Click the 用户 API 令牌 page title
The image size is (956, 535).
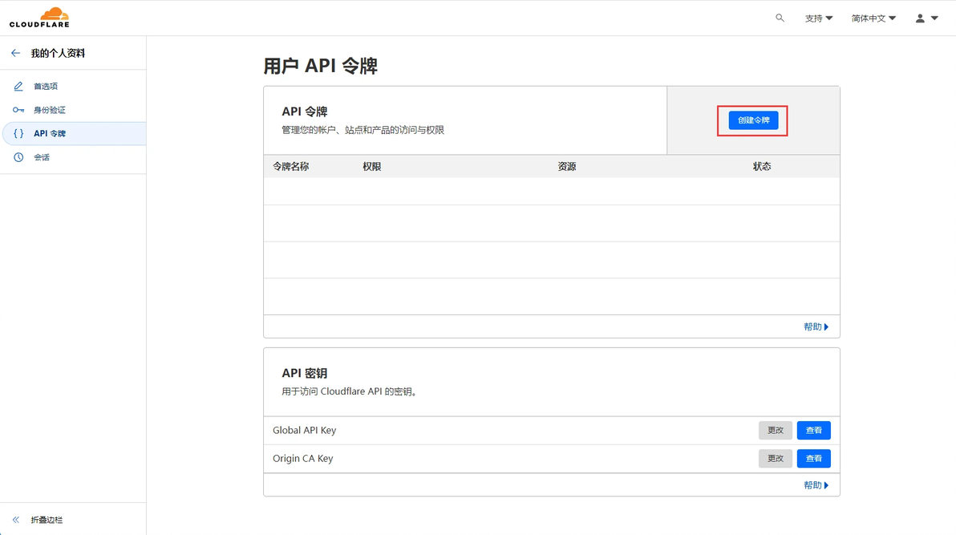click(x=321, y=65)
